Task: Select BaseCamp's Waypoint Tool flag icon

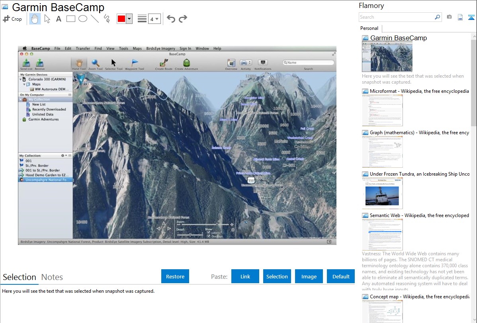Action: click(x=135, y=63)
